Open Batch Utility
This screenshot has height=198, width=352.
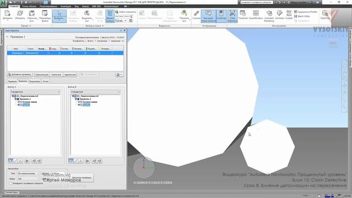click(x=302, y=16)
